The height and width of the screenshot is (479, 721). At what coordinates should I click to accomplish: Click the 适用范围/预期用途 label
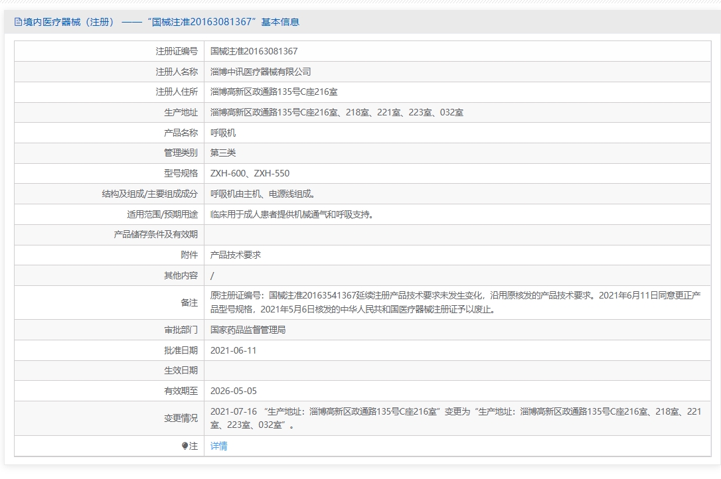(x=162, y=214)
